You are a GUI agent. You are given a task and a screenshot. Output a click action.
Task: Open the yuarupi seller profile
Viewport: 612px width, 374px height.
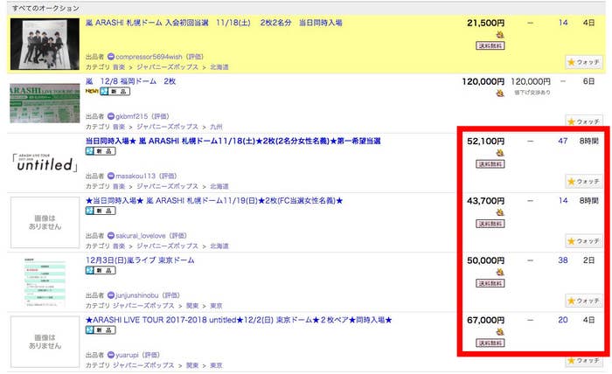pos(128,355)
